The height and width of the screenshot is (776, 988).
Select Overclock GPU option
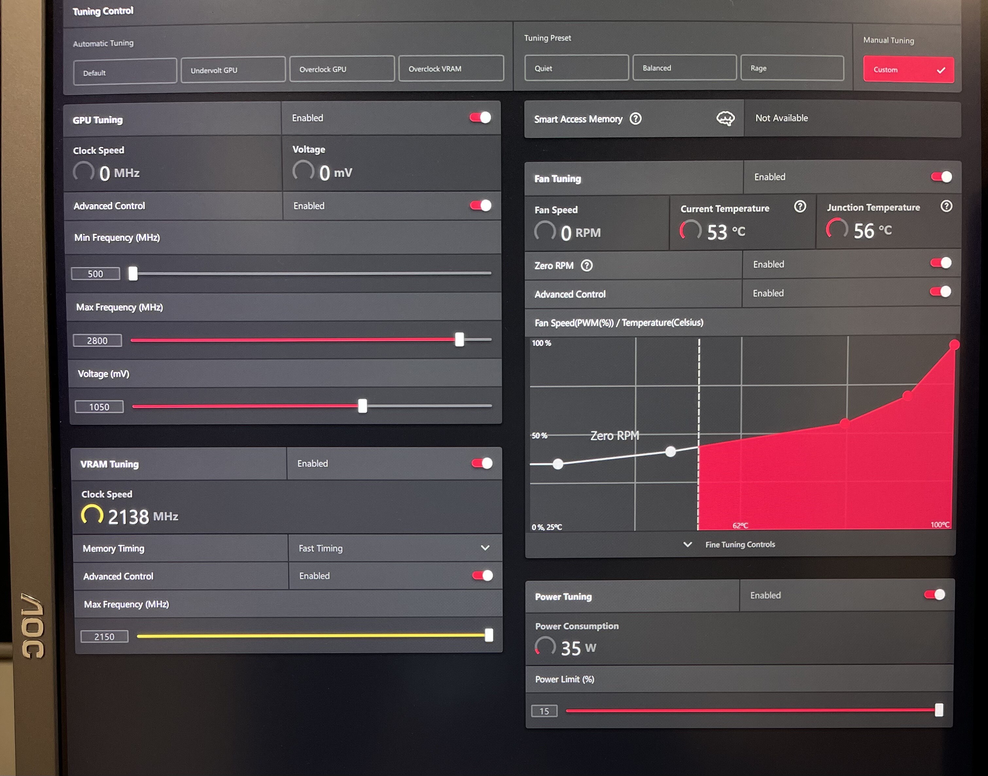pos(342,69)
